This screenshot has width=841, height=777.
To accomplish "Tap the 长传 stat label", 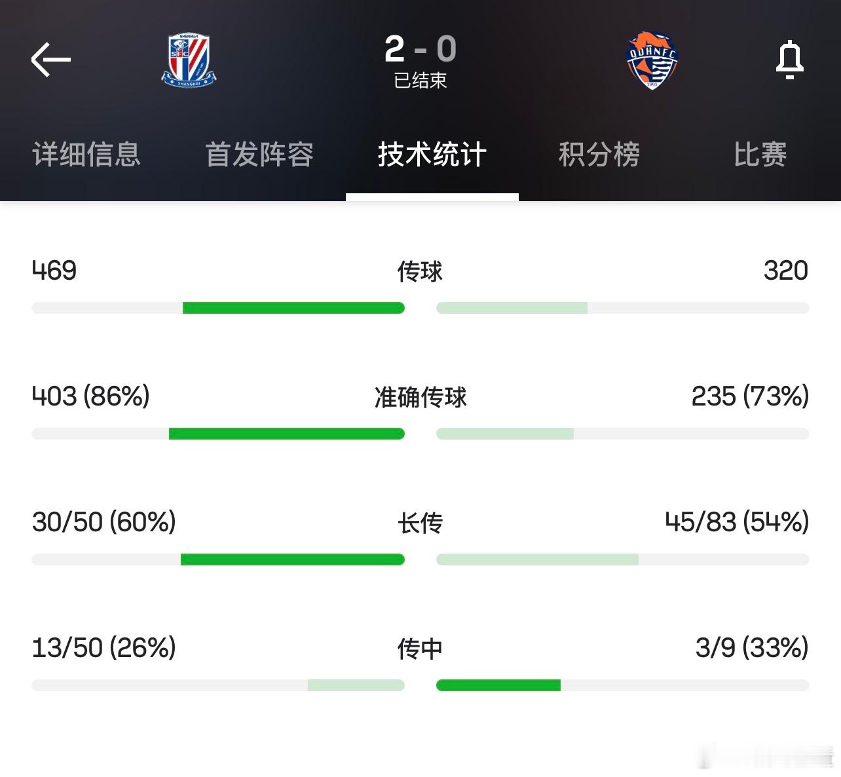I will [420, 523].
